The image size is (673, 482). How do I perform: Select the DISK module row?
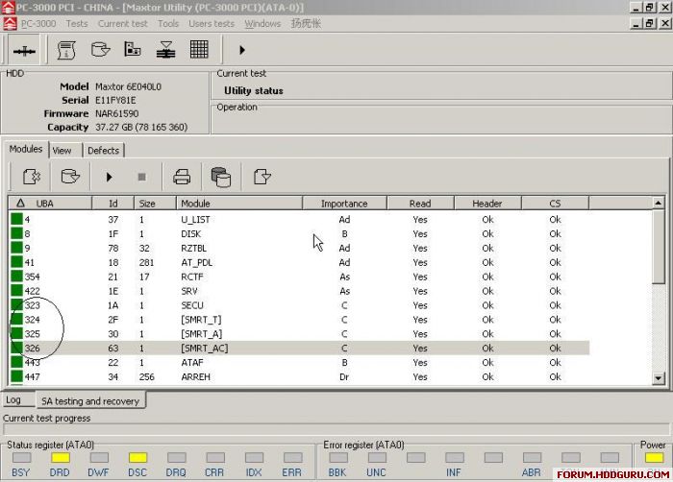pyautogui.click(x=299, y=233)
